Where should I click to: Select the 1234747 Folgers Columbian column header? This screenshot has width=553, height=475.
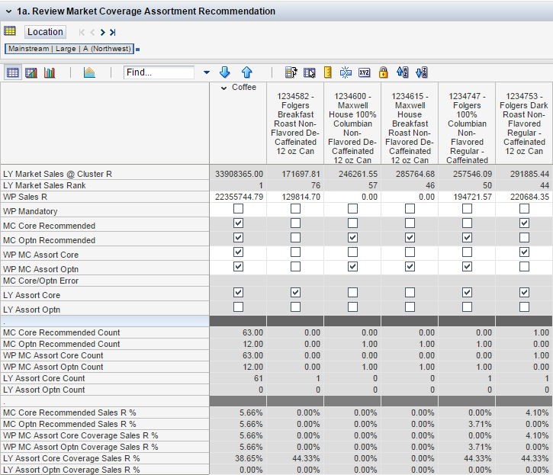[467, 124]
